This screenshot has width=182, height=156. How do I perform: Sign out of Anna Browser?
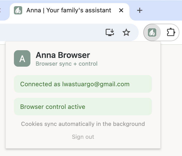[83, 137]
